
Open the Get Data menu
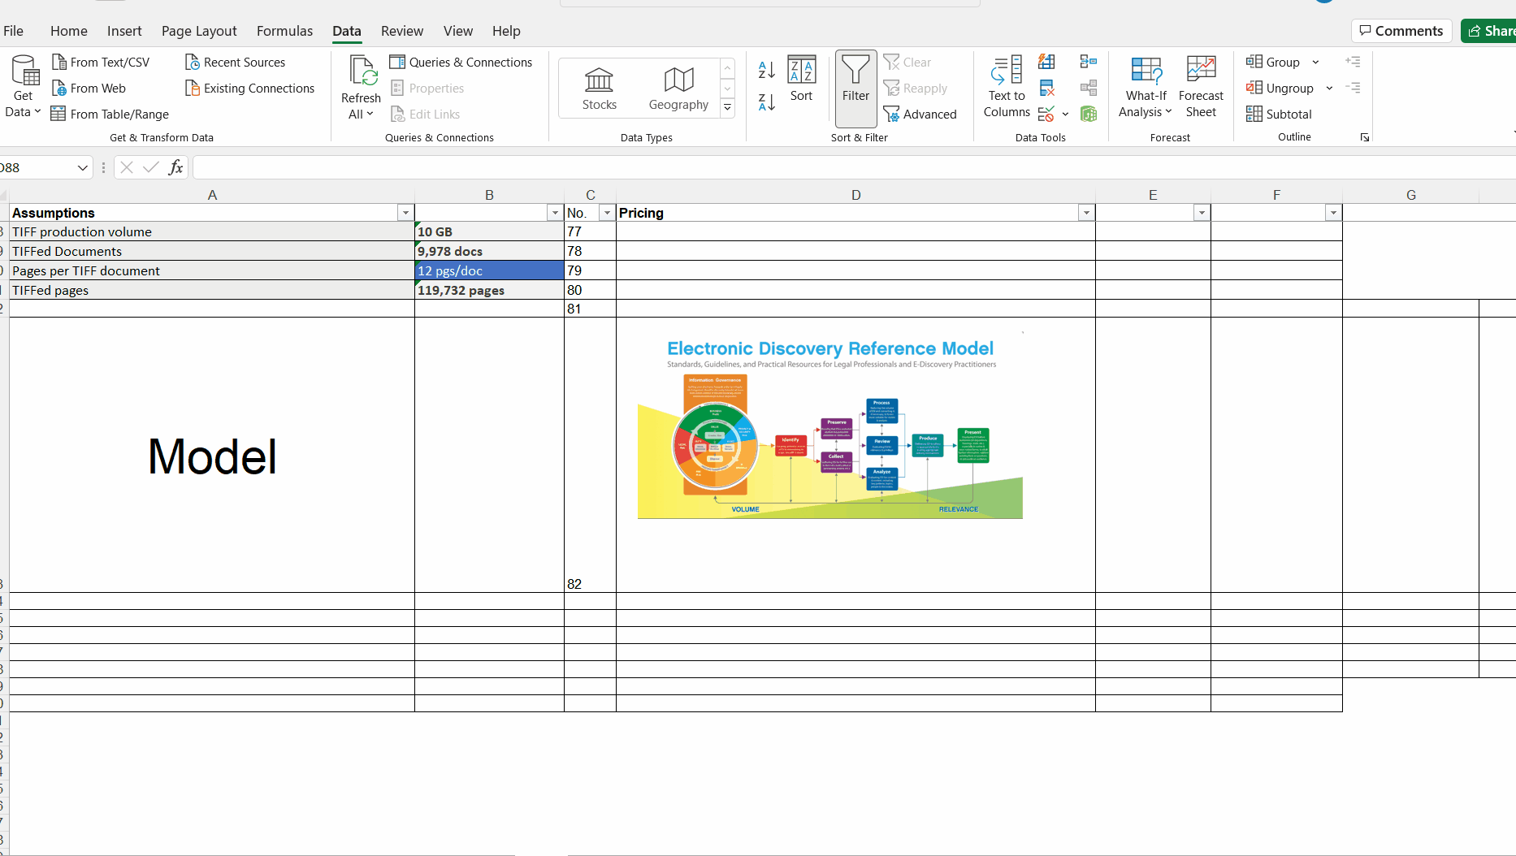point(24,87)
